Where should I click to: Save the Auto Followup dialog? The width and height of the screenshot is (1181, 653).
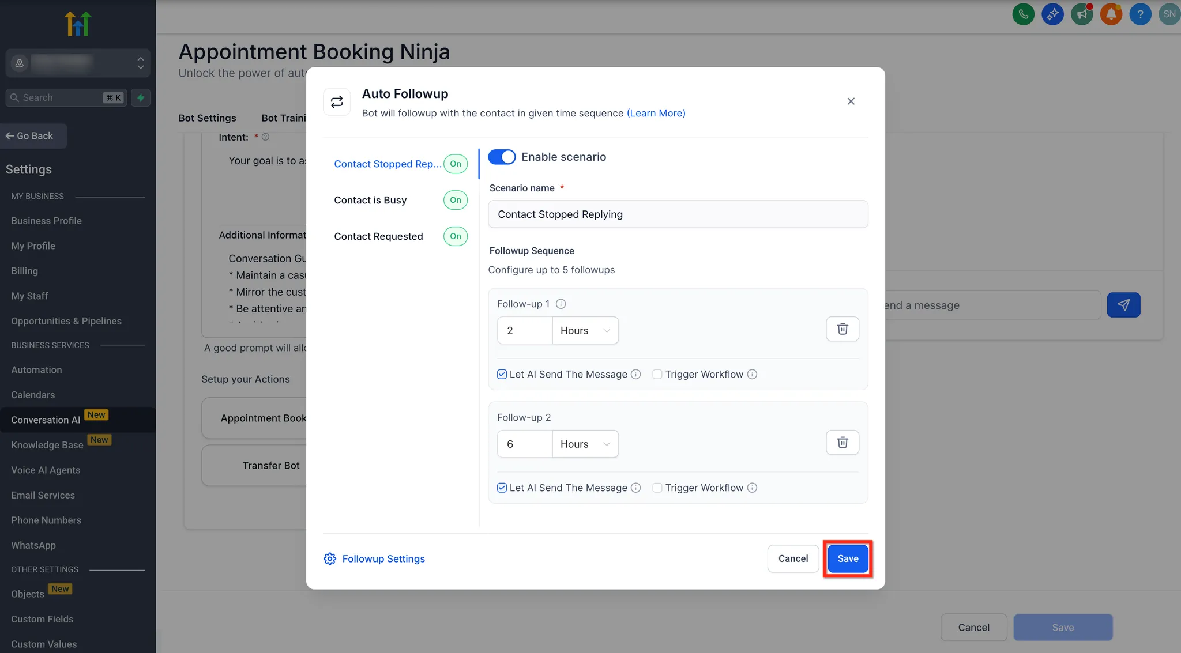click(847, 558)
